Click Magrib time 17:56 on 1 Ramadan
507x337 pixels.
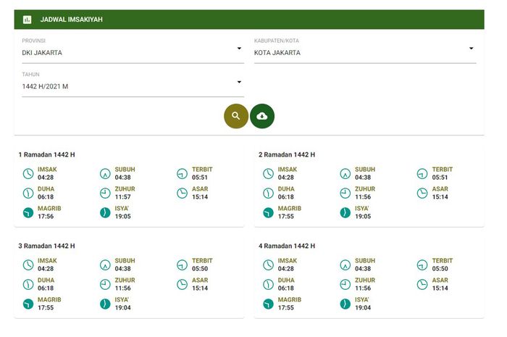click(46, 216)
